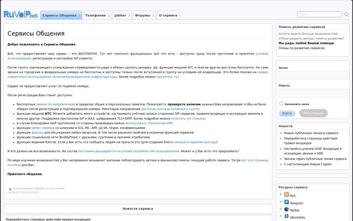353x221 pixels.
Task: Open the Jabber tab
Action: coord(122,15)
